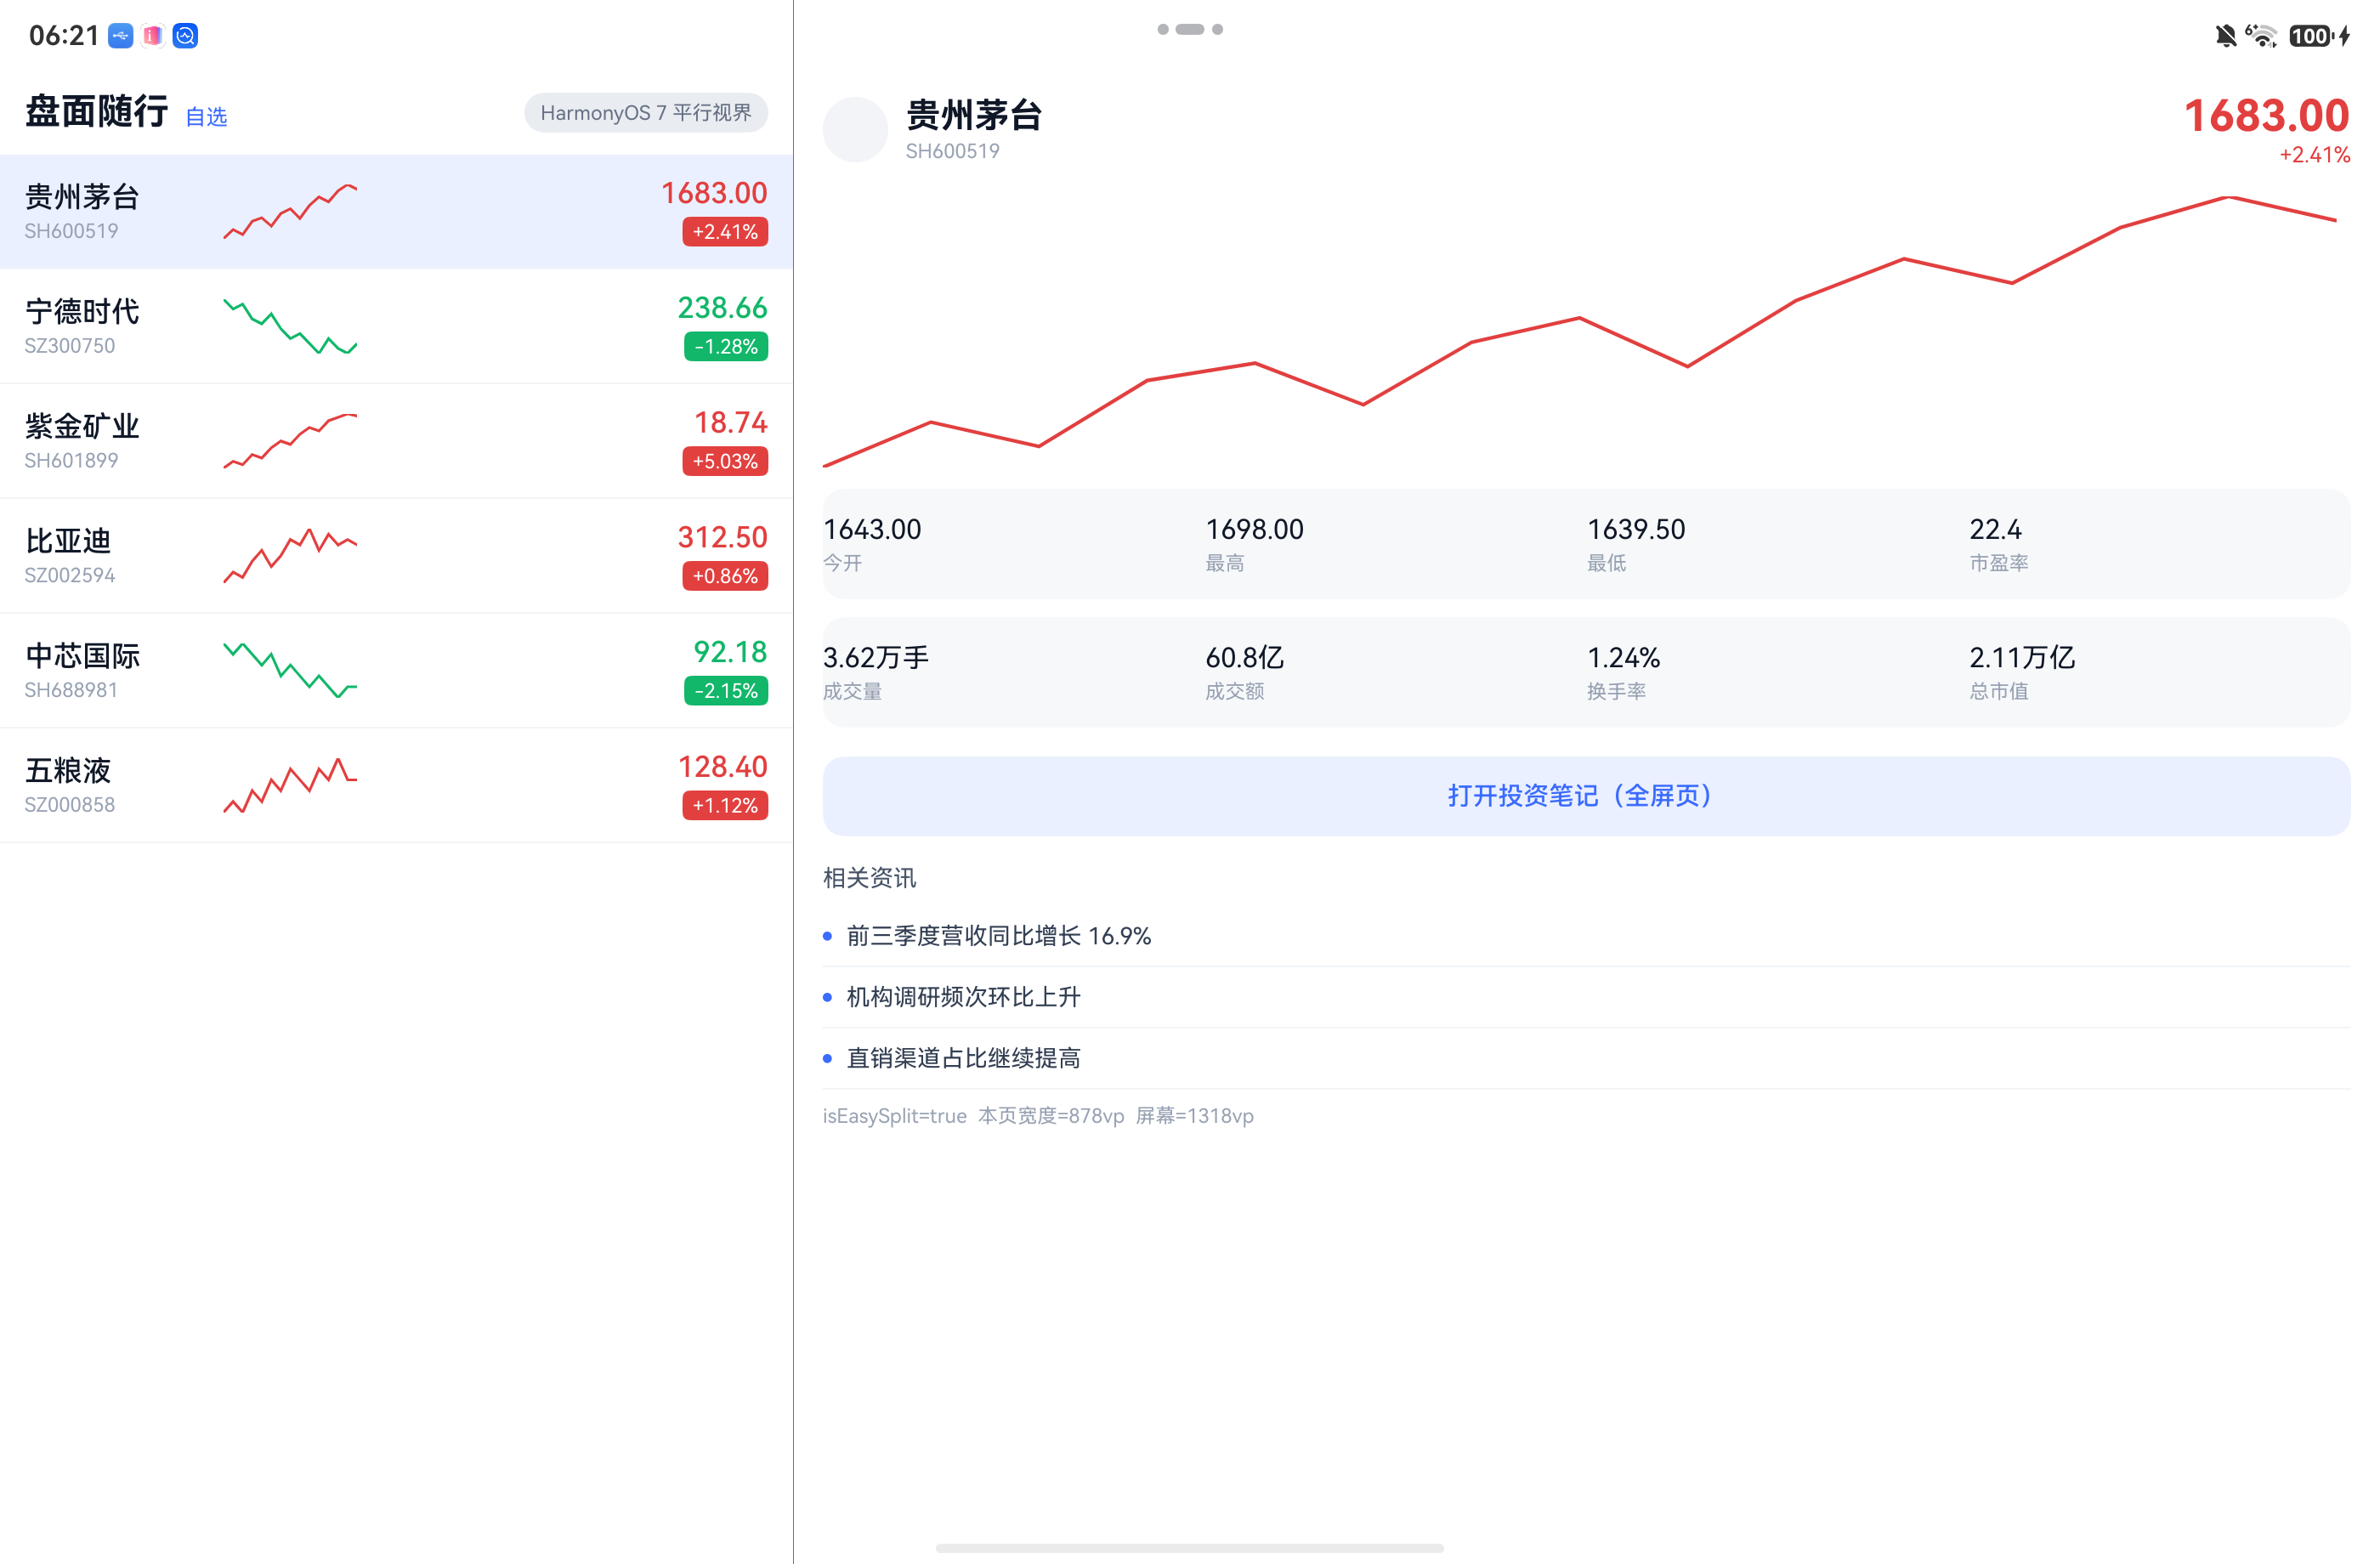
Task: Tap the 312.50 price of 比亚迪
Action: [x=722, y=538]
